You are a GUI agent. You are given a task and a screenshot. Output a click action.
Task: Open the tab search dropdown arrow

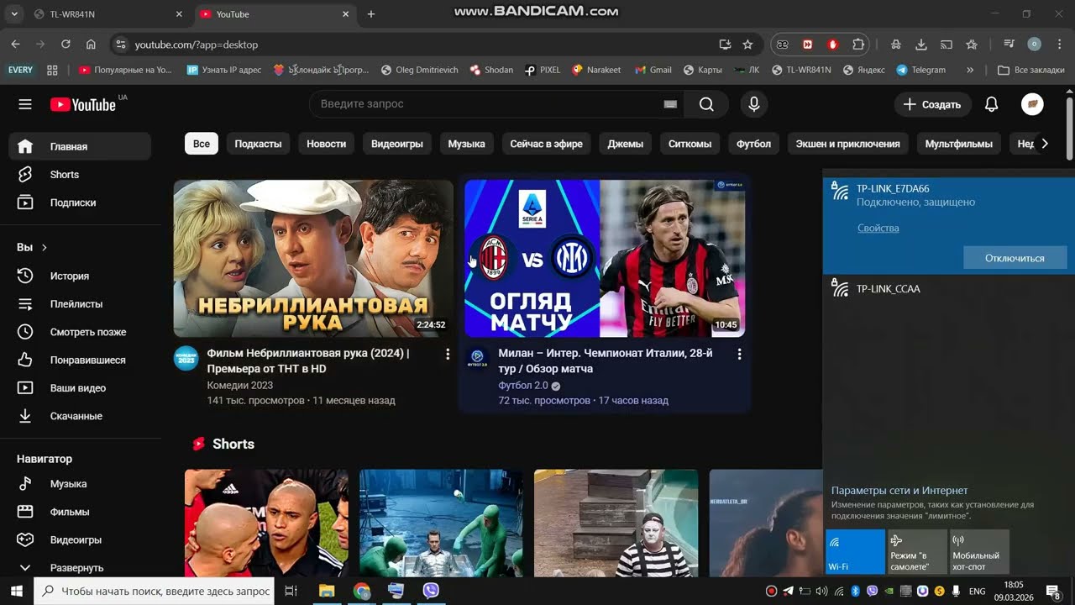coord(14,14)
